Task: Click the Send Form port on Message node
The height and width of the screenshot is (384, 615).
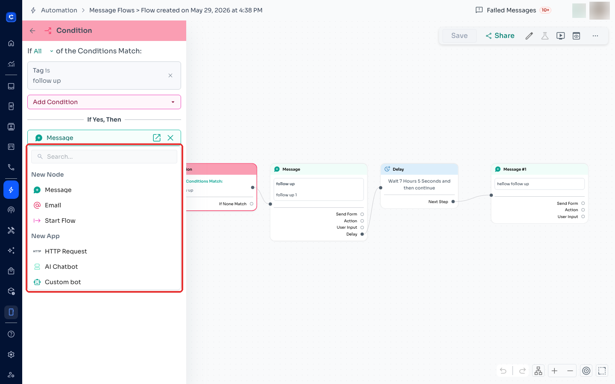Action: click(x=362, y=214)
